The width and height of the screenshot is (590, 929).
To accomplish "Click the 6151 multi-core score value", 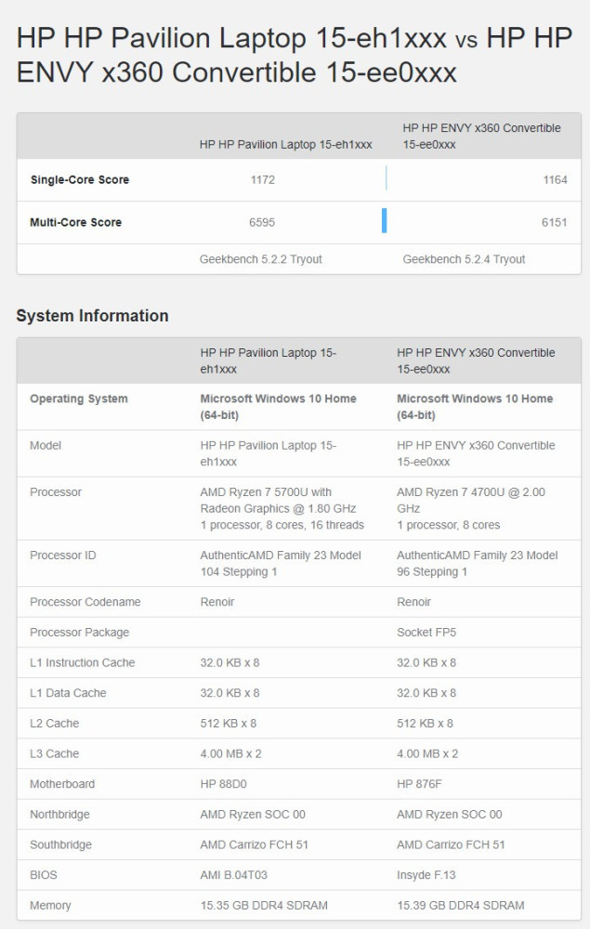I will [x=555, y=223].
